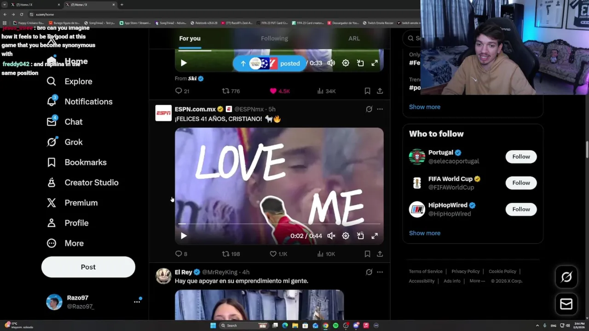The image size is (589, 331).
Task: Open floating messages envelope button
Action: 566,304
